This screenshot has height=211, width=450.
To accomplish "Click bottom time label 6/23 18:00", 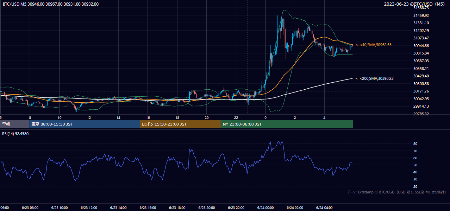I will click(x=177, y=208).
